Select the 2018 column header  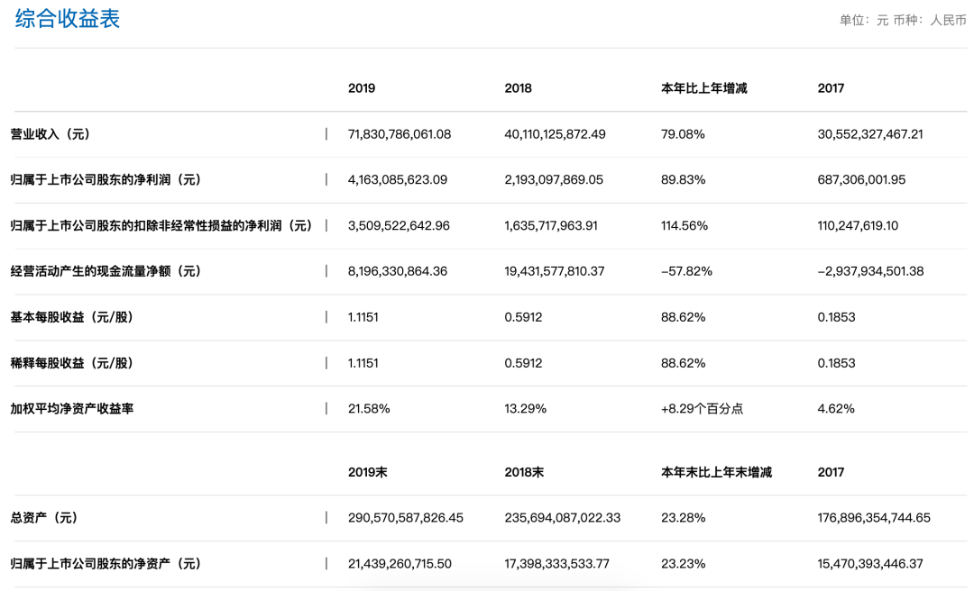click(518, 88)
